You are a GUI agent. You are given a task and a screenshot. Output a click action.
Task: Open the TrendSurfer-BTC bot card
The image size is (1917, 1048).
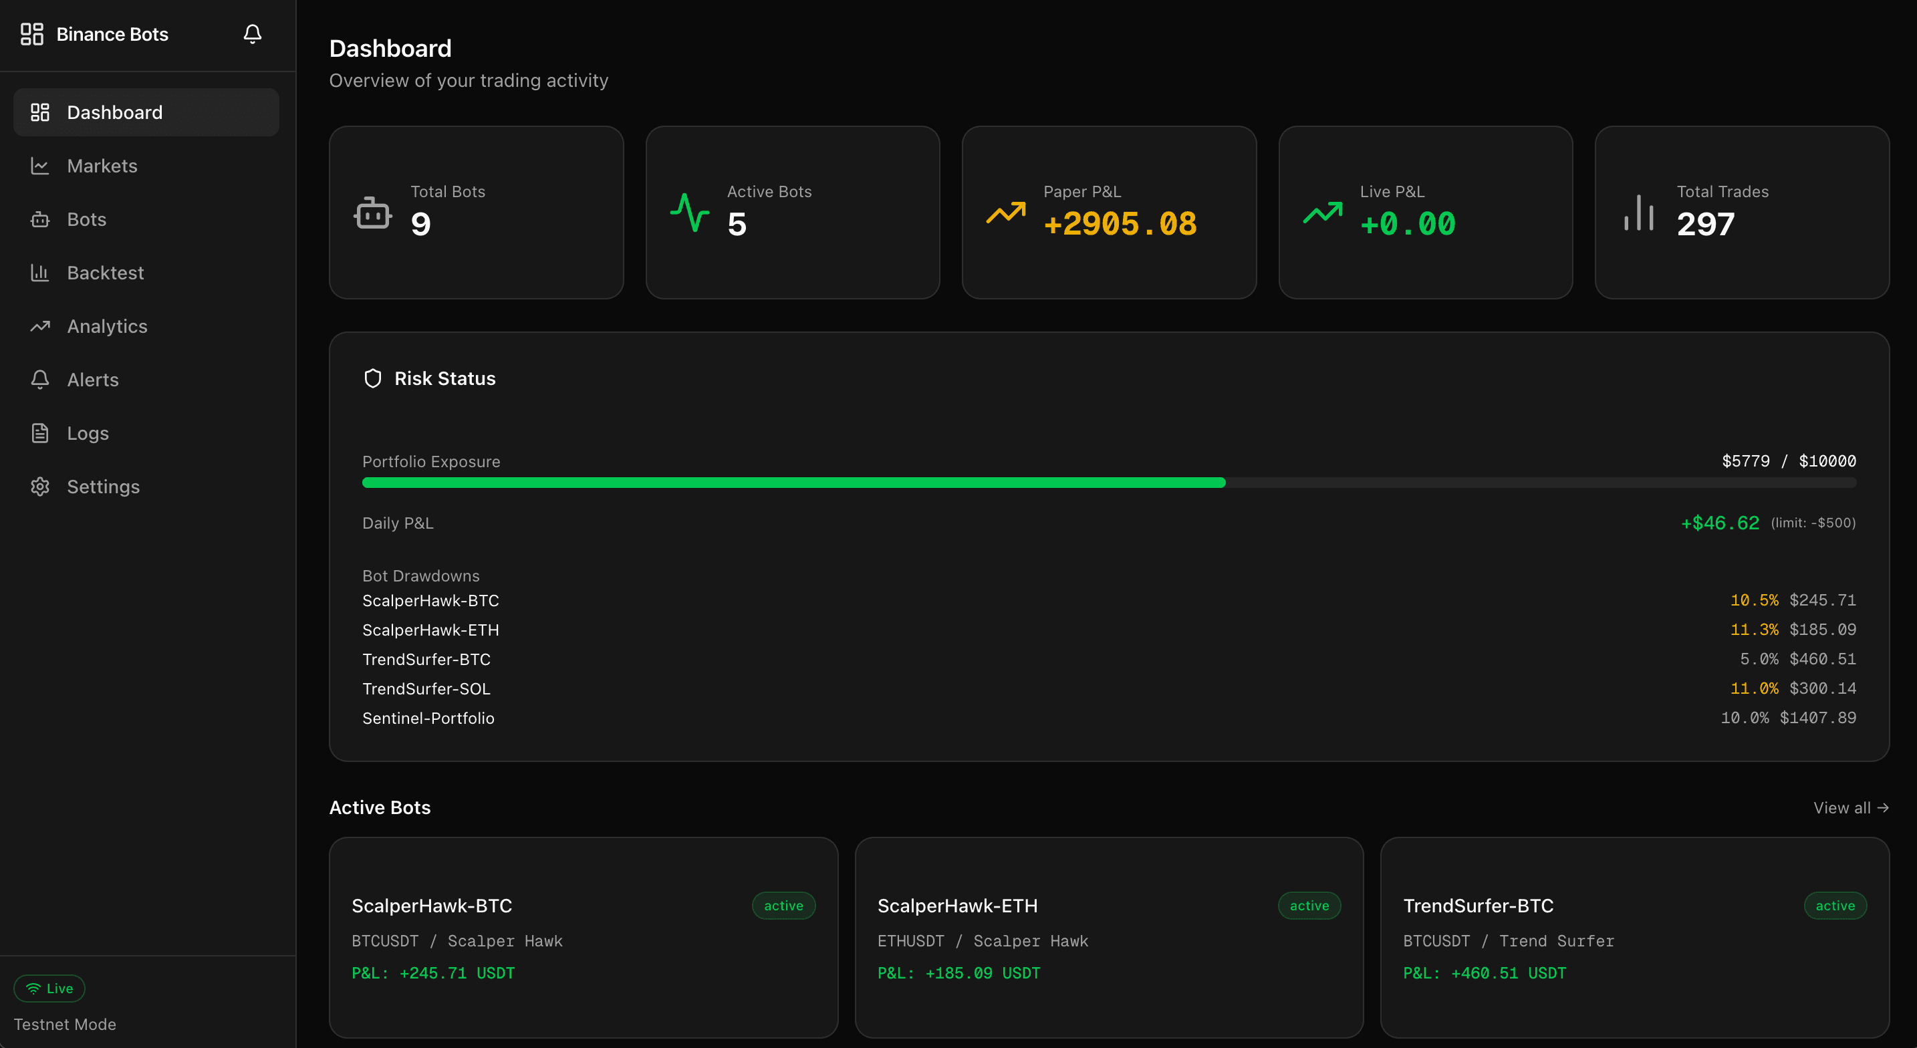pyautogui.click(x=1634, y=936)
